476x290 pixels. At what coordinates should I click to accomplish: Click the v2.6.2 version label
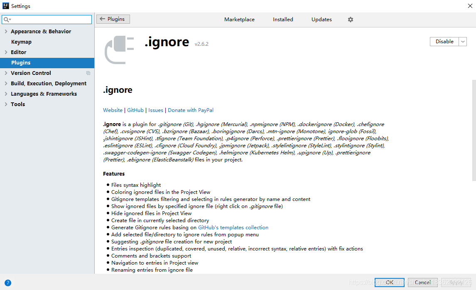point(201,44)
